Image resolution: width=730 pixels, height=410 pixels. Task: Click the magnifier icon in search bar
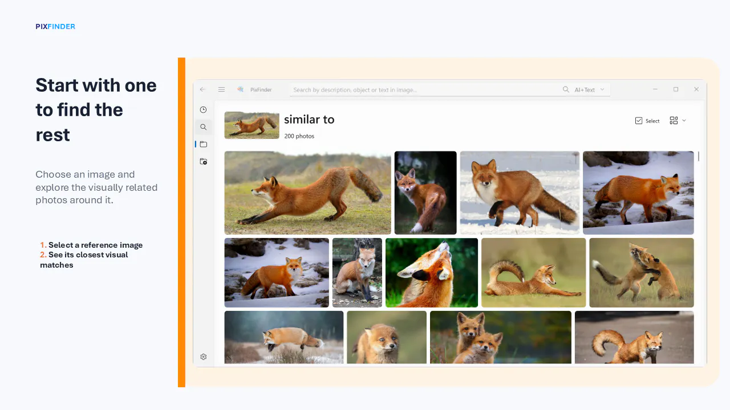coord(566,89)
